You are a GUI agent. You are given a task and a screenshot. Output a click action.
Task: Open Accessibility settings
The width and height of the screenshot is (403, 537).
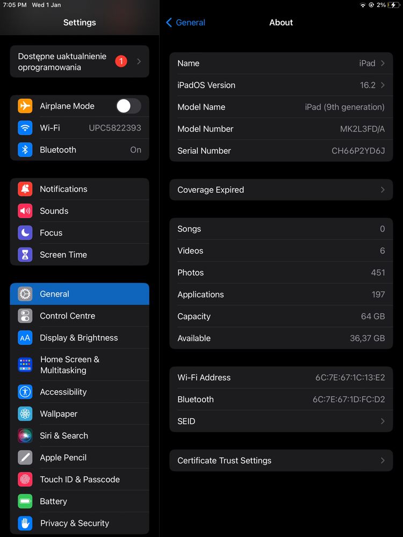[x=80, y=392]
